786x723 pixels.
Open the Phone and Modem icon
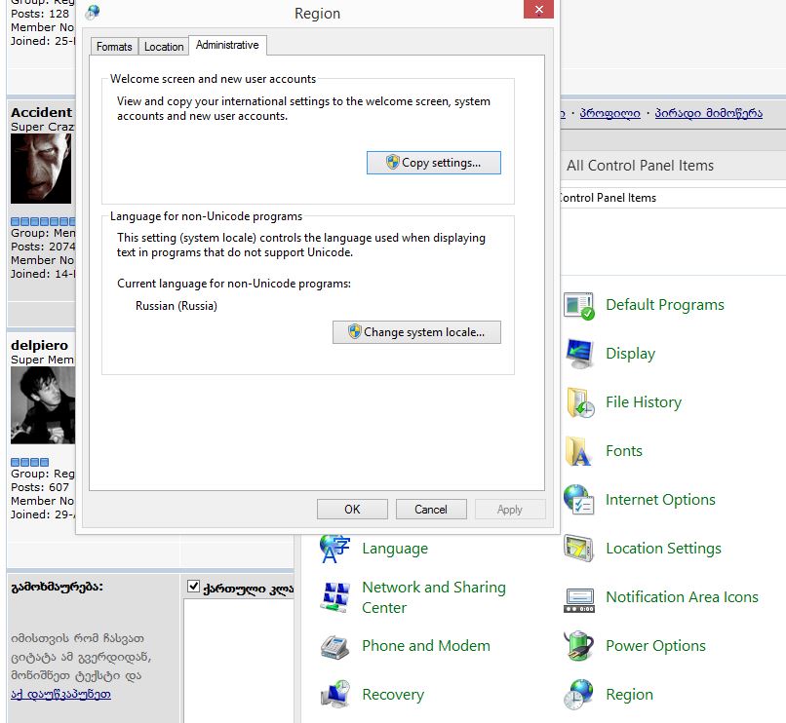pyautogui.click(x=334, y=646)
